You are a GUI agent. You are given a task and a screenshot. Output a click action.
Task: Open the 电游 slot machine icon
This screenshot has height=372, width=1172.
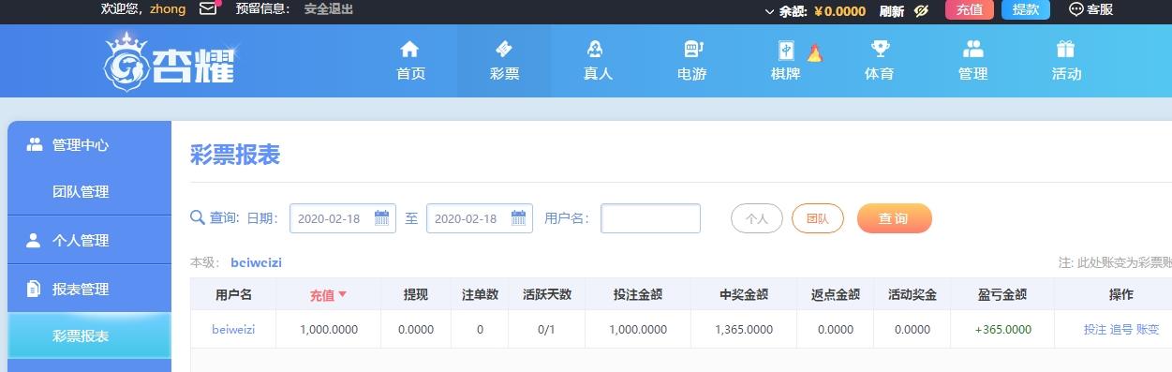tap(692, 50)
